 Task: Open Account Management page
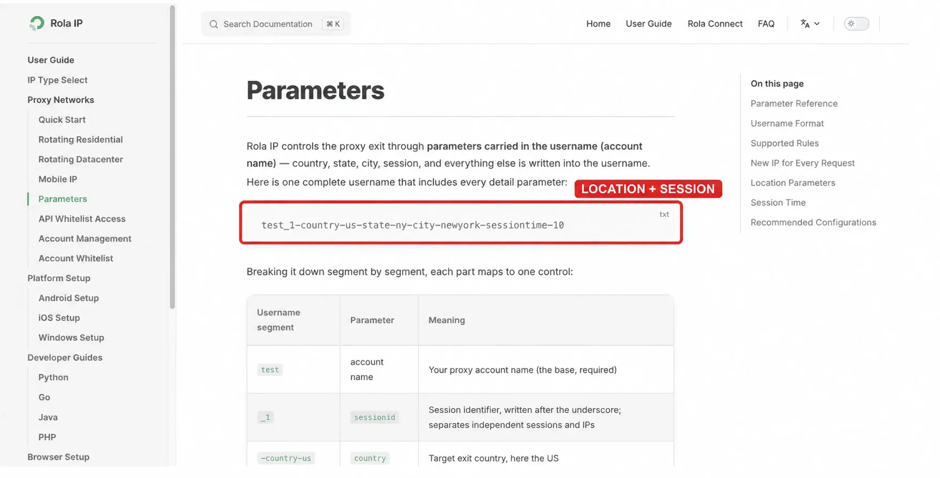[84, 238]
